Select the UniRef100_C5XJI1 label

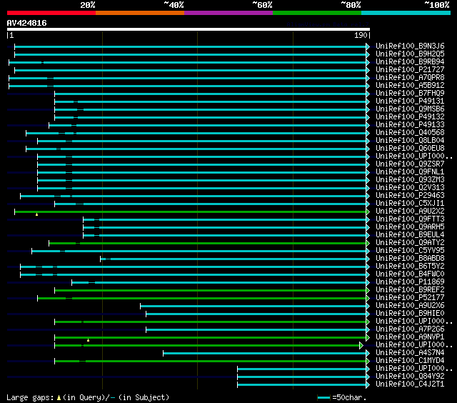[x=410, y=204]
